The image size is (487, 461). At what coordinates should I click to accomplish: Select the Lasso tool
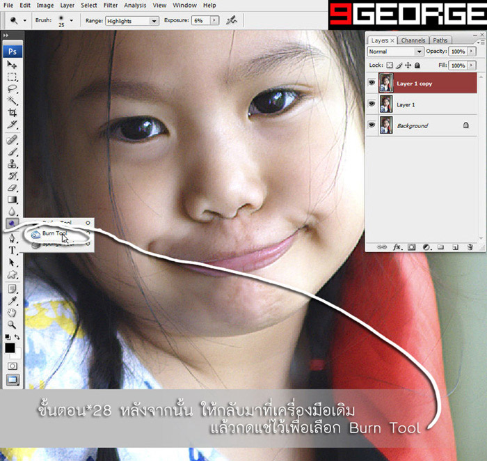(12, 88)
